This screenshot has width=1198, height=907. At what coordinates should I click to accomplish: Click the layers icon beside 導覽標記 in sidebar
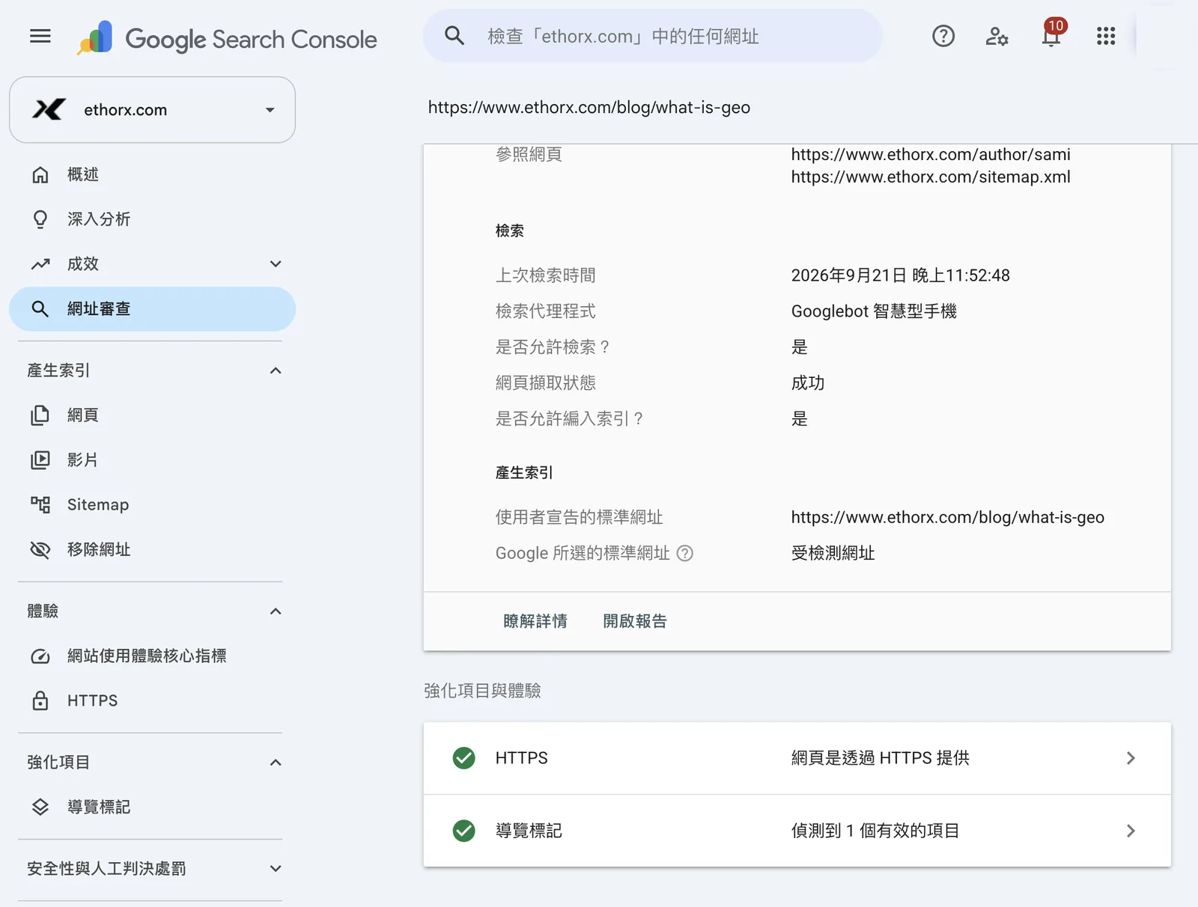(x=40, y=807)
